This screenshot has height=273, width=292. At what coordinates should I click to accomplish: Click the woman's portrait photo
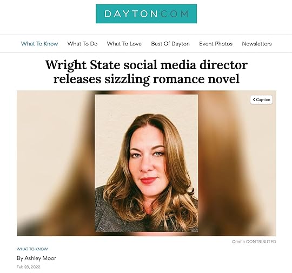click(x=147, y=163)
